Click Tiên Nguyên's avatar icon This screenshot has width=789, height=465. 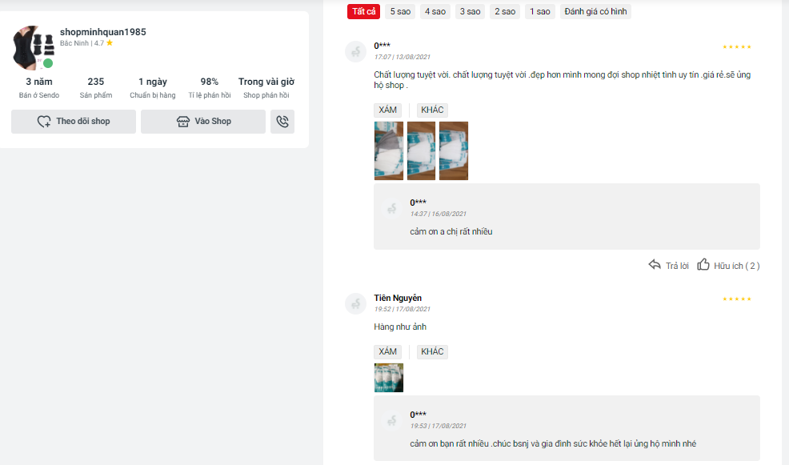(x=355, y=303)
